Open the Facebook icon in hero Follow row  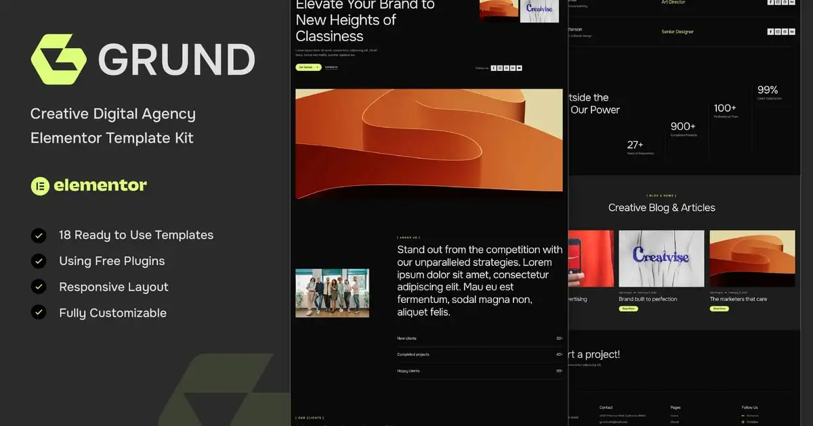coord(493,68)
